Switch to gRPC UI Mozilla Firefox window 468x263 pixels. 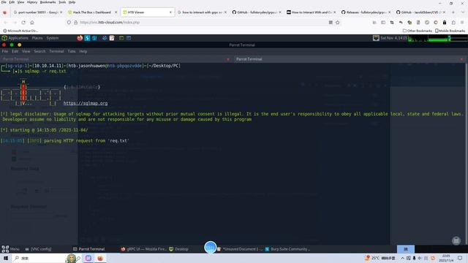pyautogui.click(x=143, y=249)
